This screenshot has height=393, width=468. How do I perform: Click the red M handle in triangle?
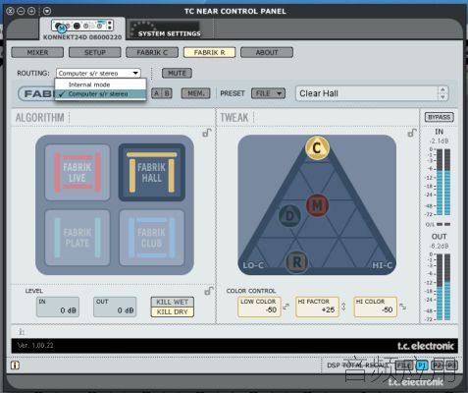pyautogui.click(x=317, y=205)
